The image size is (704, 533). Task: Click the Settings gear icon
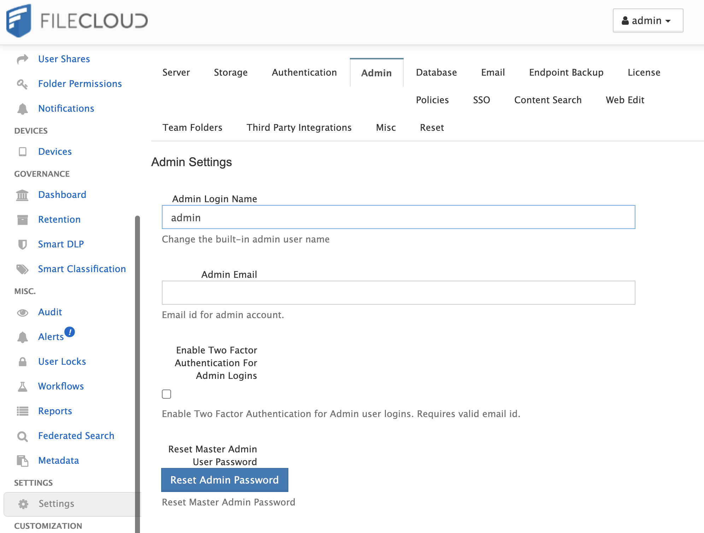[23, 504]
